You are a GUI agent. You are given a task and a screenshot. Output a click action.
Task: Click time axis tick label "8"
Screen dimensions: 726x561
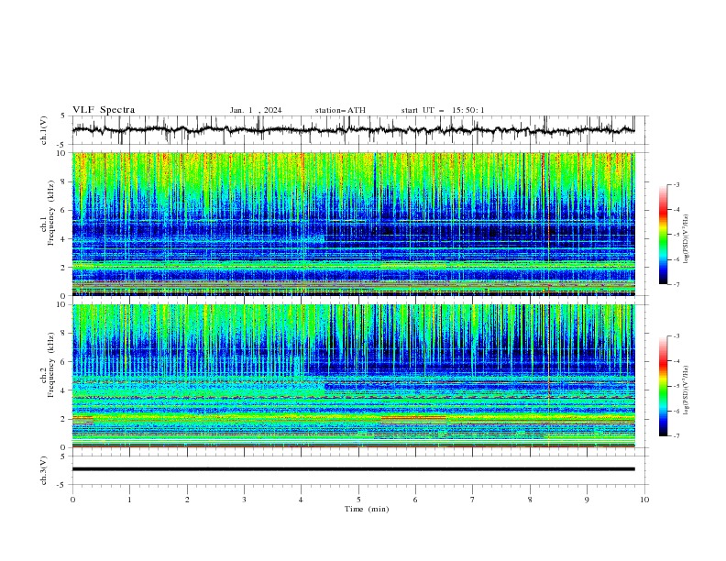(530, 500)
